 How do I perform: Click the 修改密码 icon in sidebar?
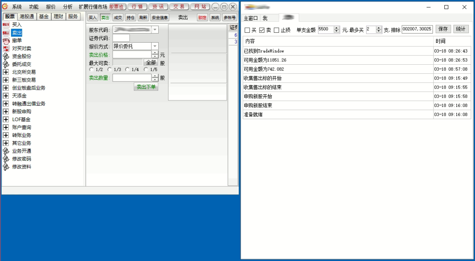tap(6, 159)
